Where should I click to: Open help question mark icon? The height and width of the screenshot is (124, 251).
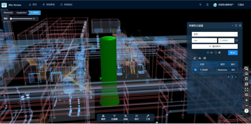pos(246,111)
